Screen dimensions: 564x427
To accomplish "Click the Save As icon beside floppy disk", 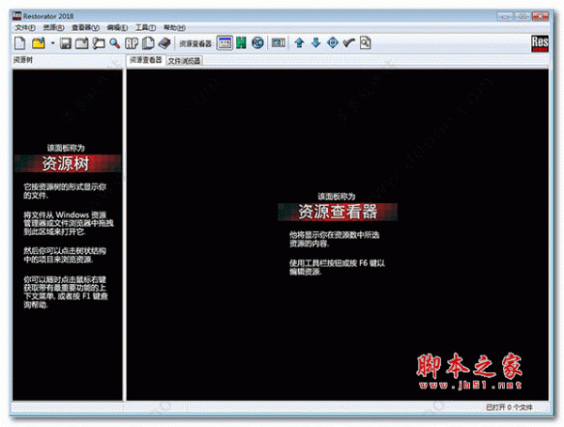I will pyautogui.click(x=82, y=43).
